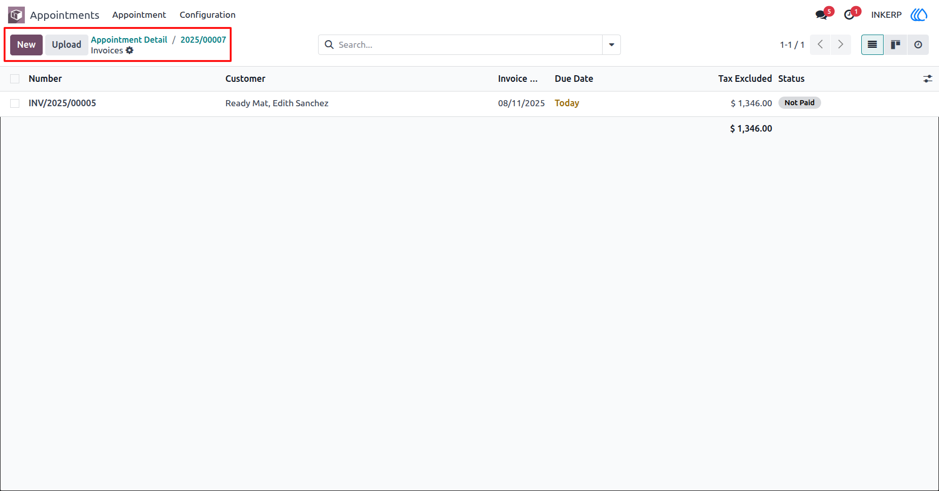Switch to kanban view

pos(895,45)
